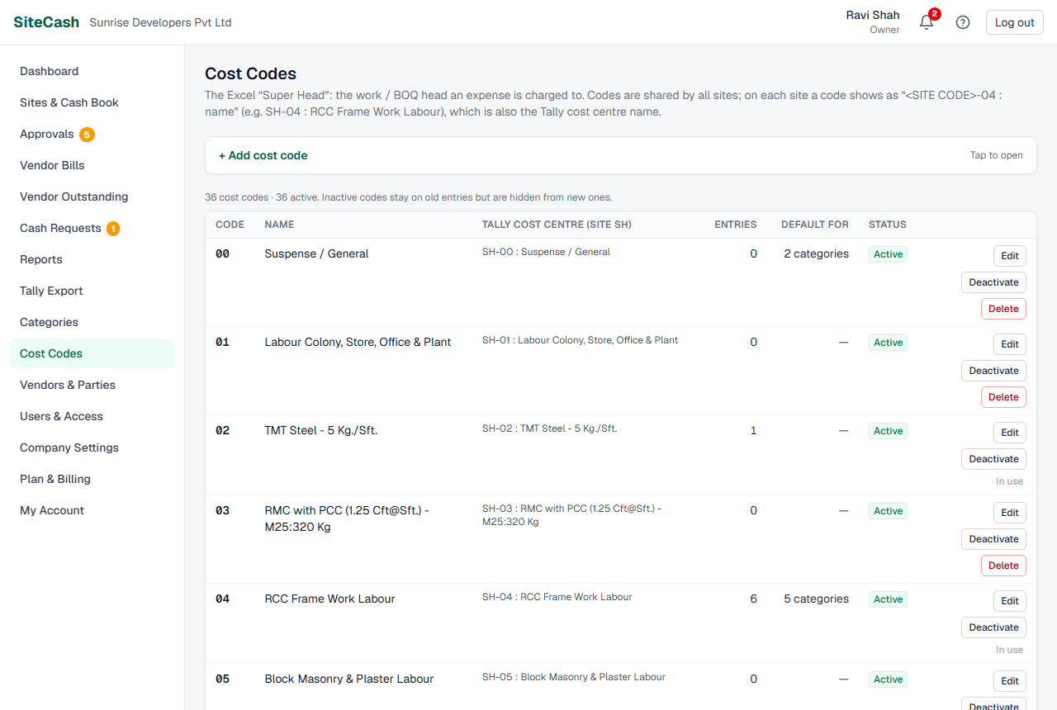
Task: Deactivate the RMC with PCC code
Action: click(993, 539)
